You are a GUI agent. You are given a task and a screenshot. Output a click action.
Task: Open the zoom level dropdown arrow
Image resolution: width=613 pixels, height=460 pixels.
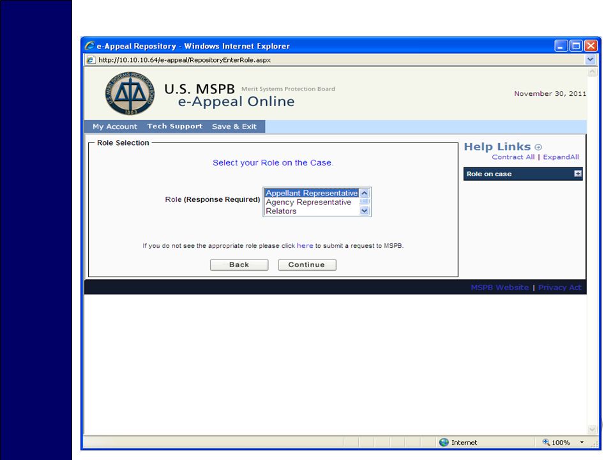click(x=582, y=442)
